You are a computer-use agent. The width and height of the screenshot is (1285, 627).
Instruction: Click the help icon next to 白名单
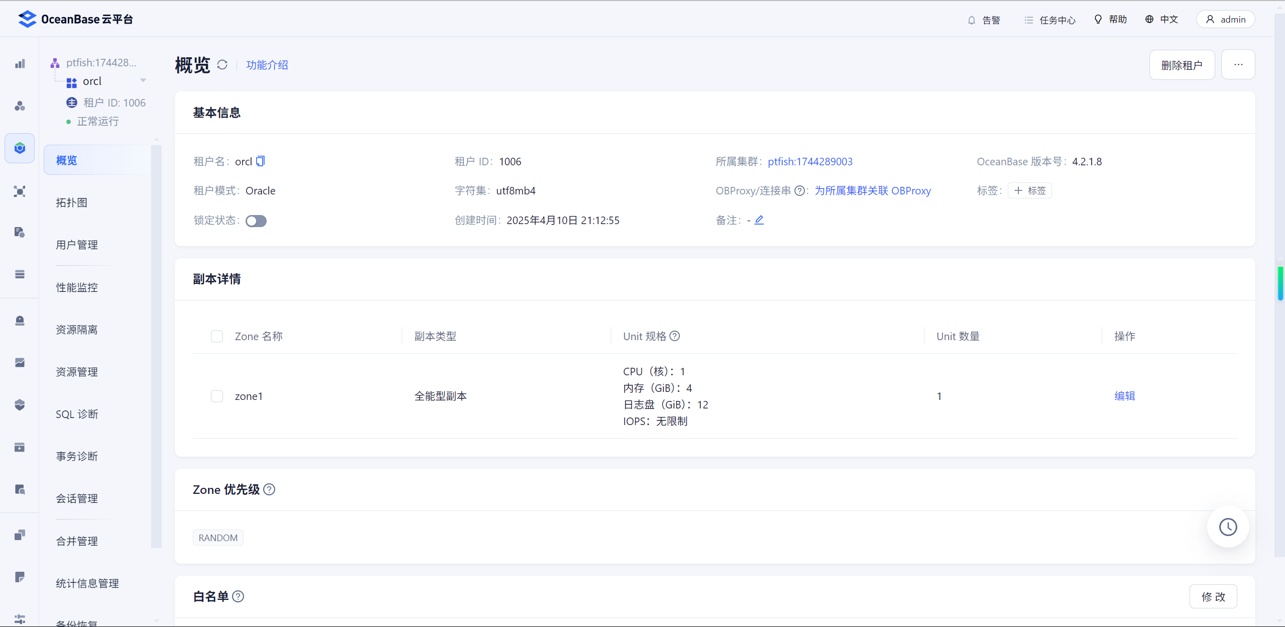[x=239, y=596]
